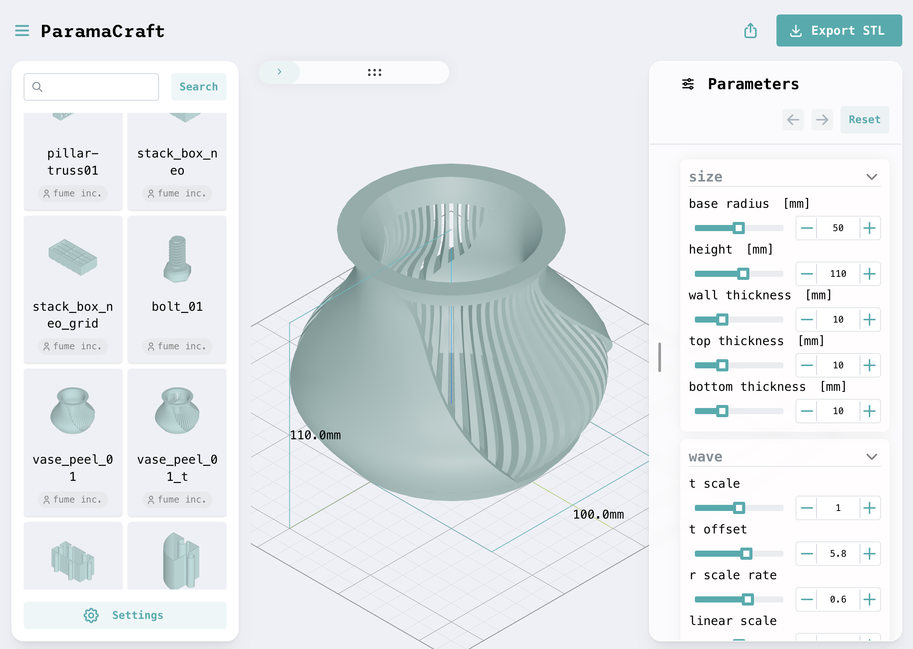Click the undo arrow in Parameters

793,119
